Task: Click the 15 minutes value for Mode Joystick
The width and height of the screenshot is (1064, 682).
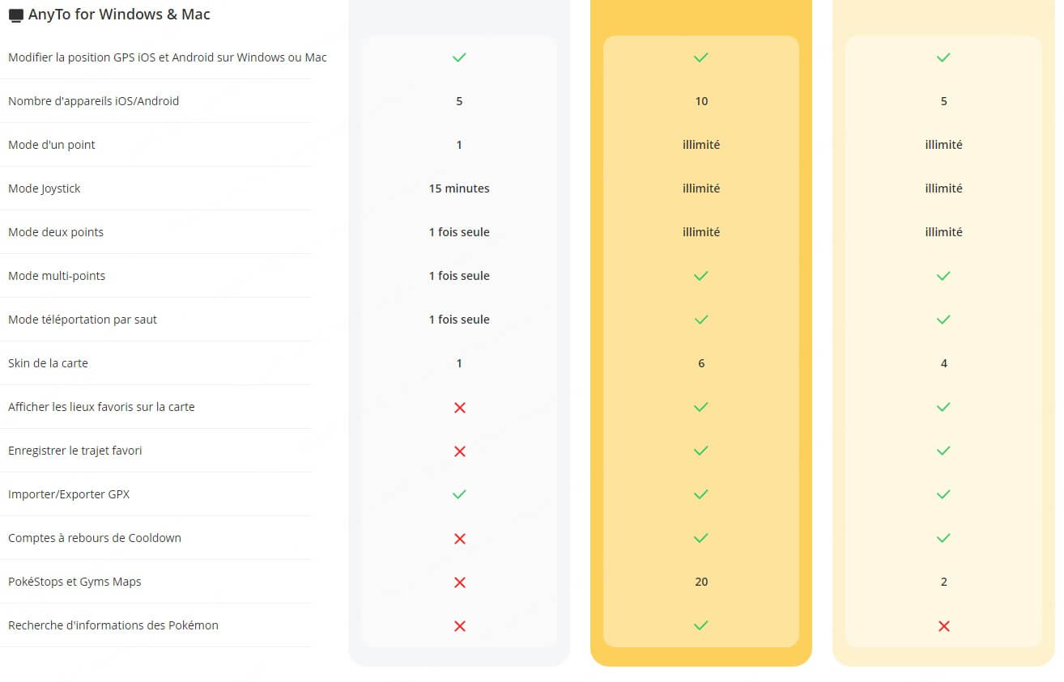Action: pos(459,189)
